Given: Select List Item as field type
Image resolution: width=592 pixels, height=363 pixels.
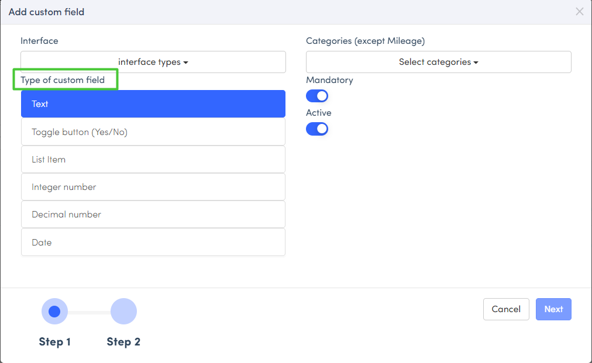Looking at the screenshot, I should pos(153,160).
